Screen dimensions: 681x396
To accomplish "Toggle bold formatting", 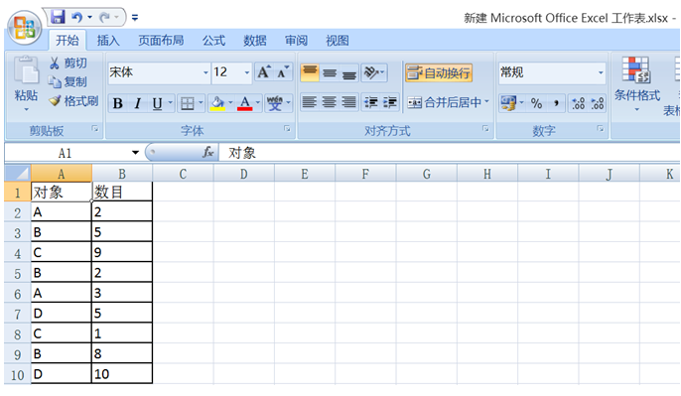I will (x=118, y=103).
